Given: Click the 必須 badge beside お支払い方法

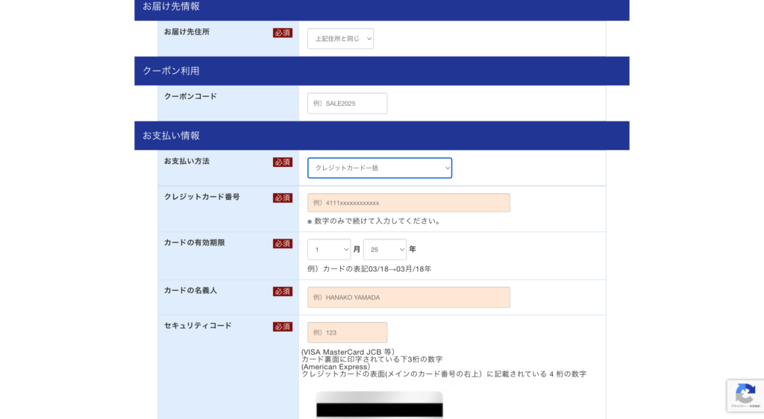Looking at the screenshot, I should (x=282, y=163).
